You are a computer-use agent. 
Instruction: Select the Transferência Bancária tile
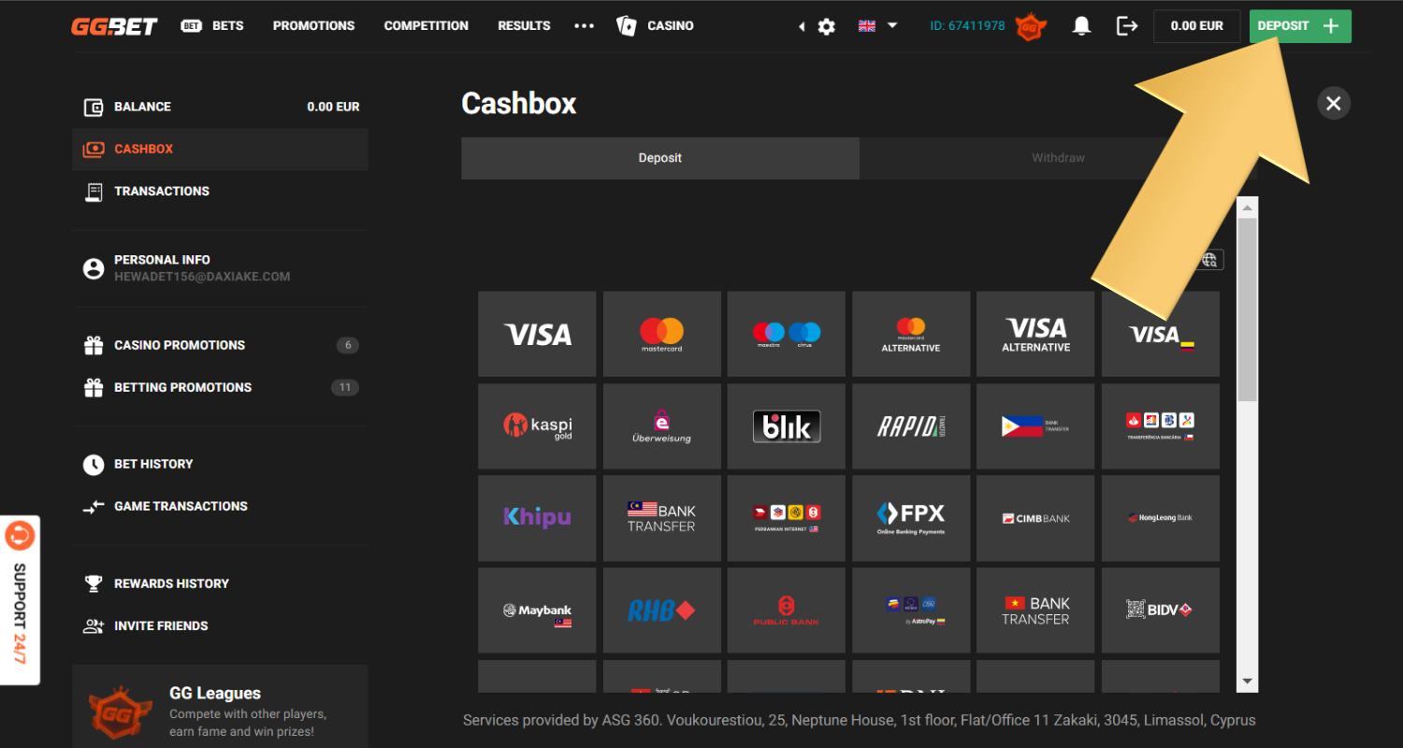(1161, 426)
